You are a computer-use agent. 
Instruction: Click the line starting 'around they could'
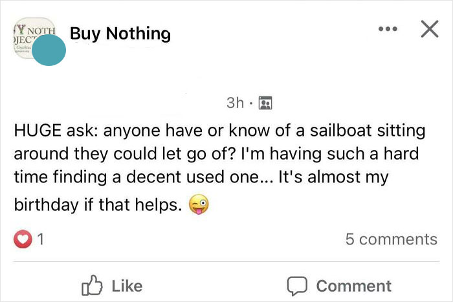(216, 154)
